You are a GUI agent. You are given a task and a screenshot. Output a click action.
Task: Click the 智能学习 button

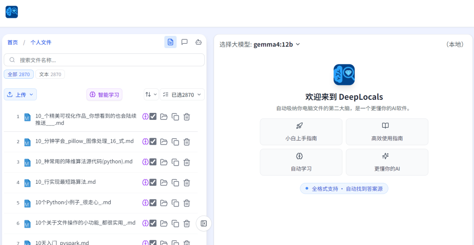[x=104, y=94]
